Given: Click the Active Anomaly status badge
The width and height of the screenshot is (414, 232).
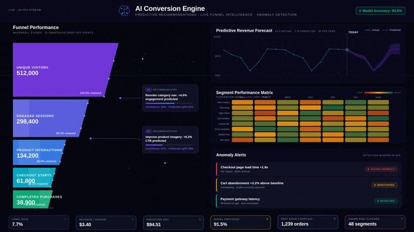Looking at the screenshot, I should tap(381, 169).
